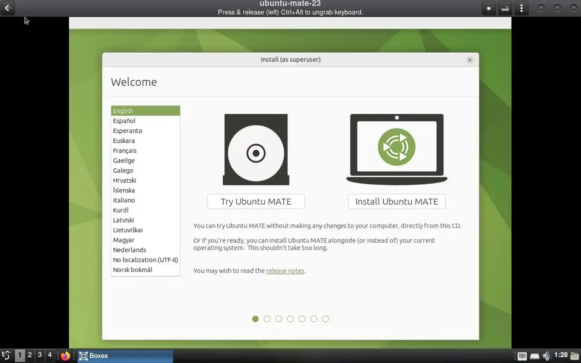Select Latviski in the language list
This screenshot has width=581, height=363.
(146, 220)
